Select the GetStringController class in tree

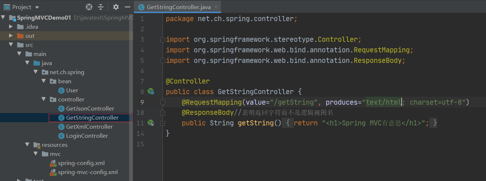point(67,117)
